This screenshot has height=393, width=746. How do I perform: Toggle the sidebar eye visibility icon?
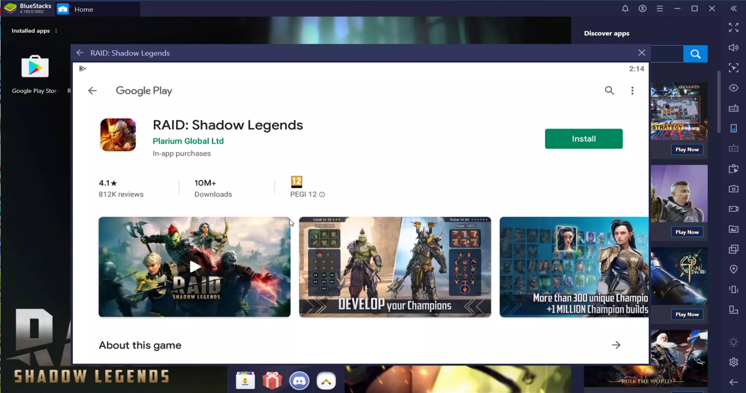click(x=733, y=88)
